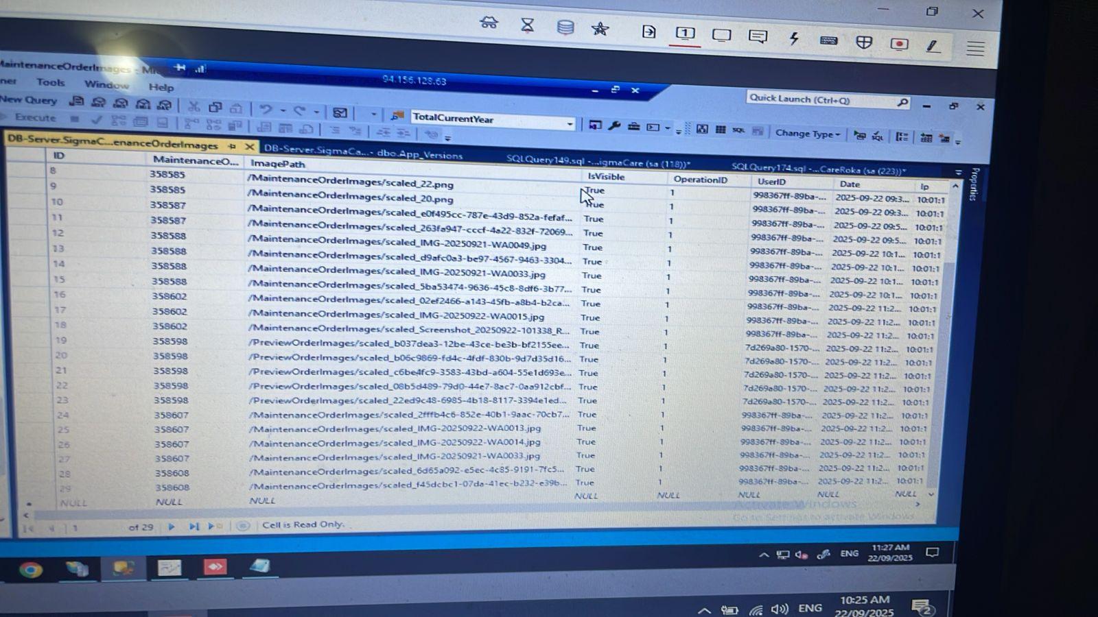Expand the Undo history dropdown arrow
This screenshot has height=617, width=1098.
[x=283, y=110]
